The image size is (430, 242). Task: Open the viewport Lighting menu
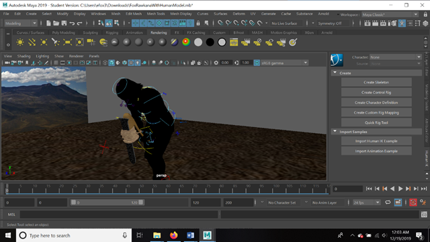[x=42, y=56]
